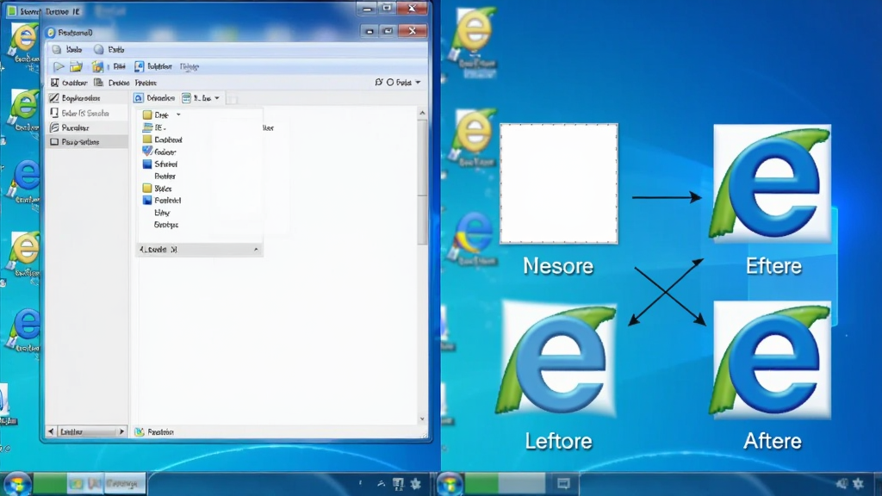Click the status bar icon at window bottom

coord(139,432)
